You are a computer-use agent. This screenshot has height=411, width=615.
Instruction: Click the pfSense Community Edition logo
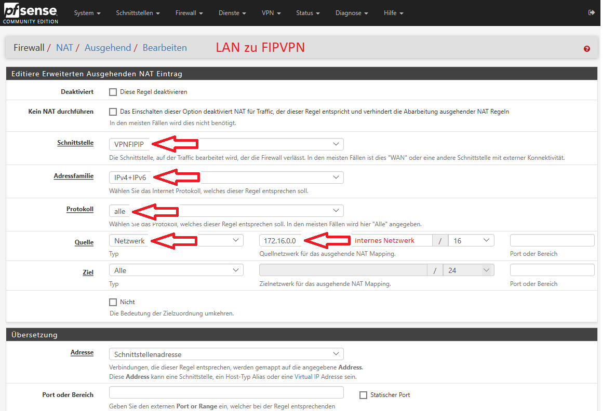click(30, 13)
